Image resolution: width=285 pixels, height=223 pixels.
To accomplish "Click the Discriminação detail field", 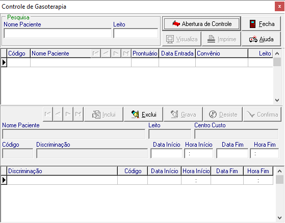I will click(92, 154).
